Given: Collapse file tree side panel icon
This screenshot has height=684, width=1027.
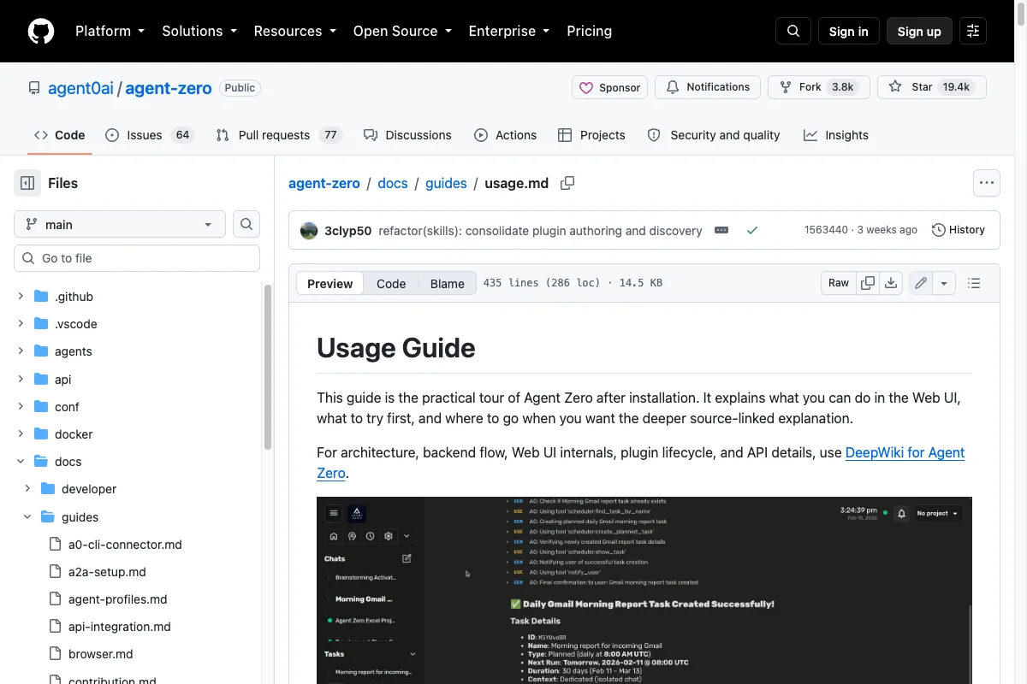Looking at the screenshot, I should [x=27, y=183].
